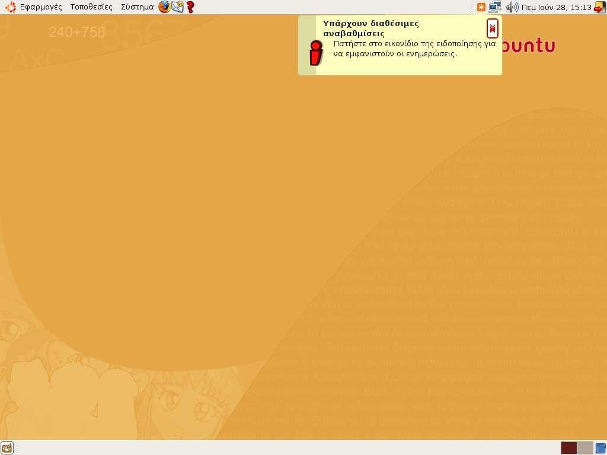Viewport: 607px width, 455px height.
Task: Open Help via the red question mark
Action: (190, 7)
